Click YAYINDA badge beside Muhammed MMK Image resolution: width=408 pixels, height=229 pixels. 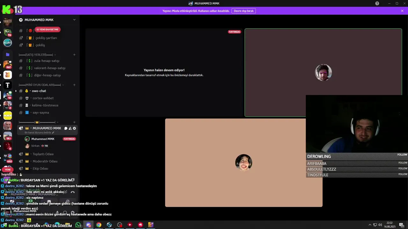click(69, 139)
